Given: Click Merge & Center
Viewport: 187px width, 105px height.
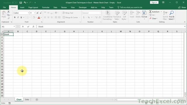Looking at the screenshot, I should [70, 17].
